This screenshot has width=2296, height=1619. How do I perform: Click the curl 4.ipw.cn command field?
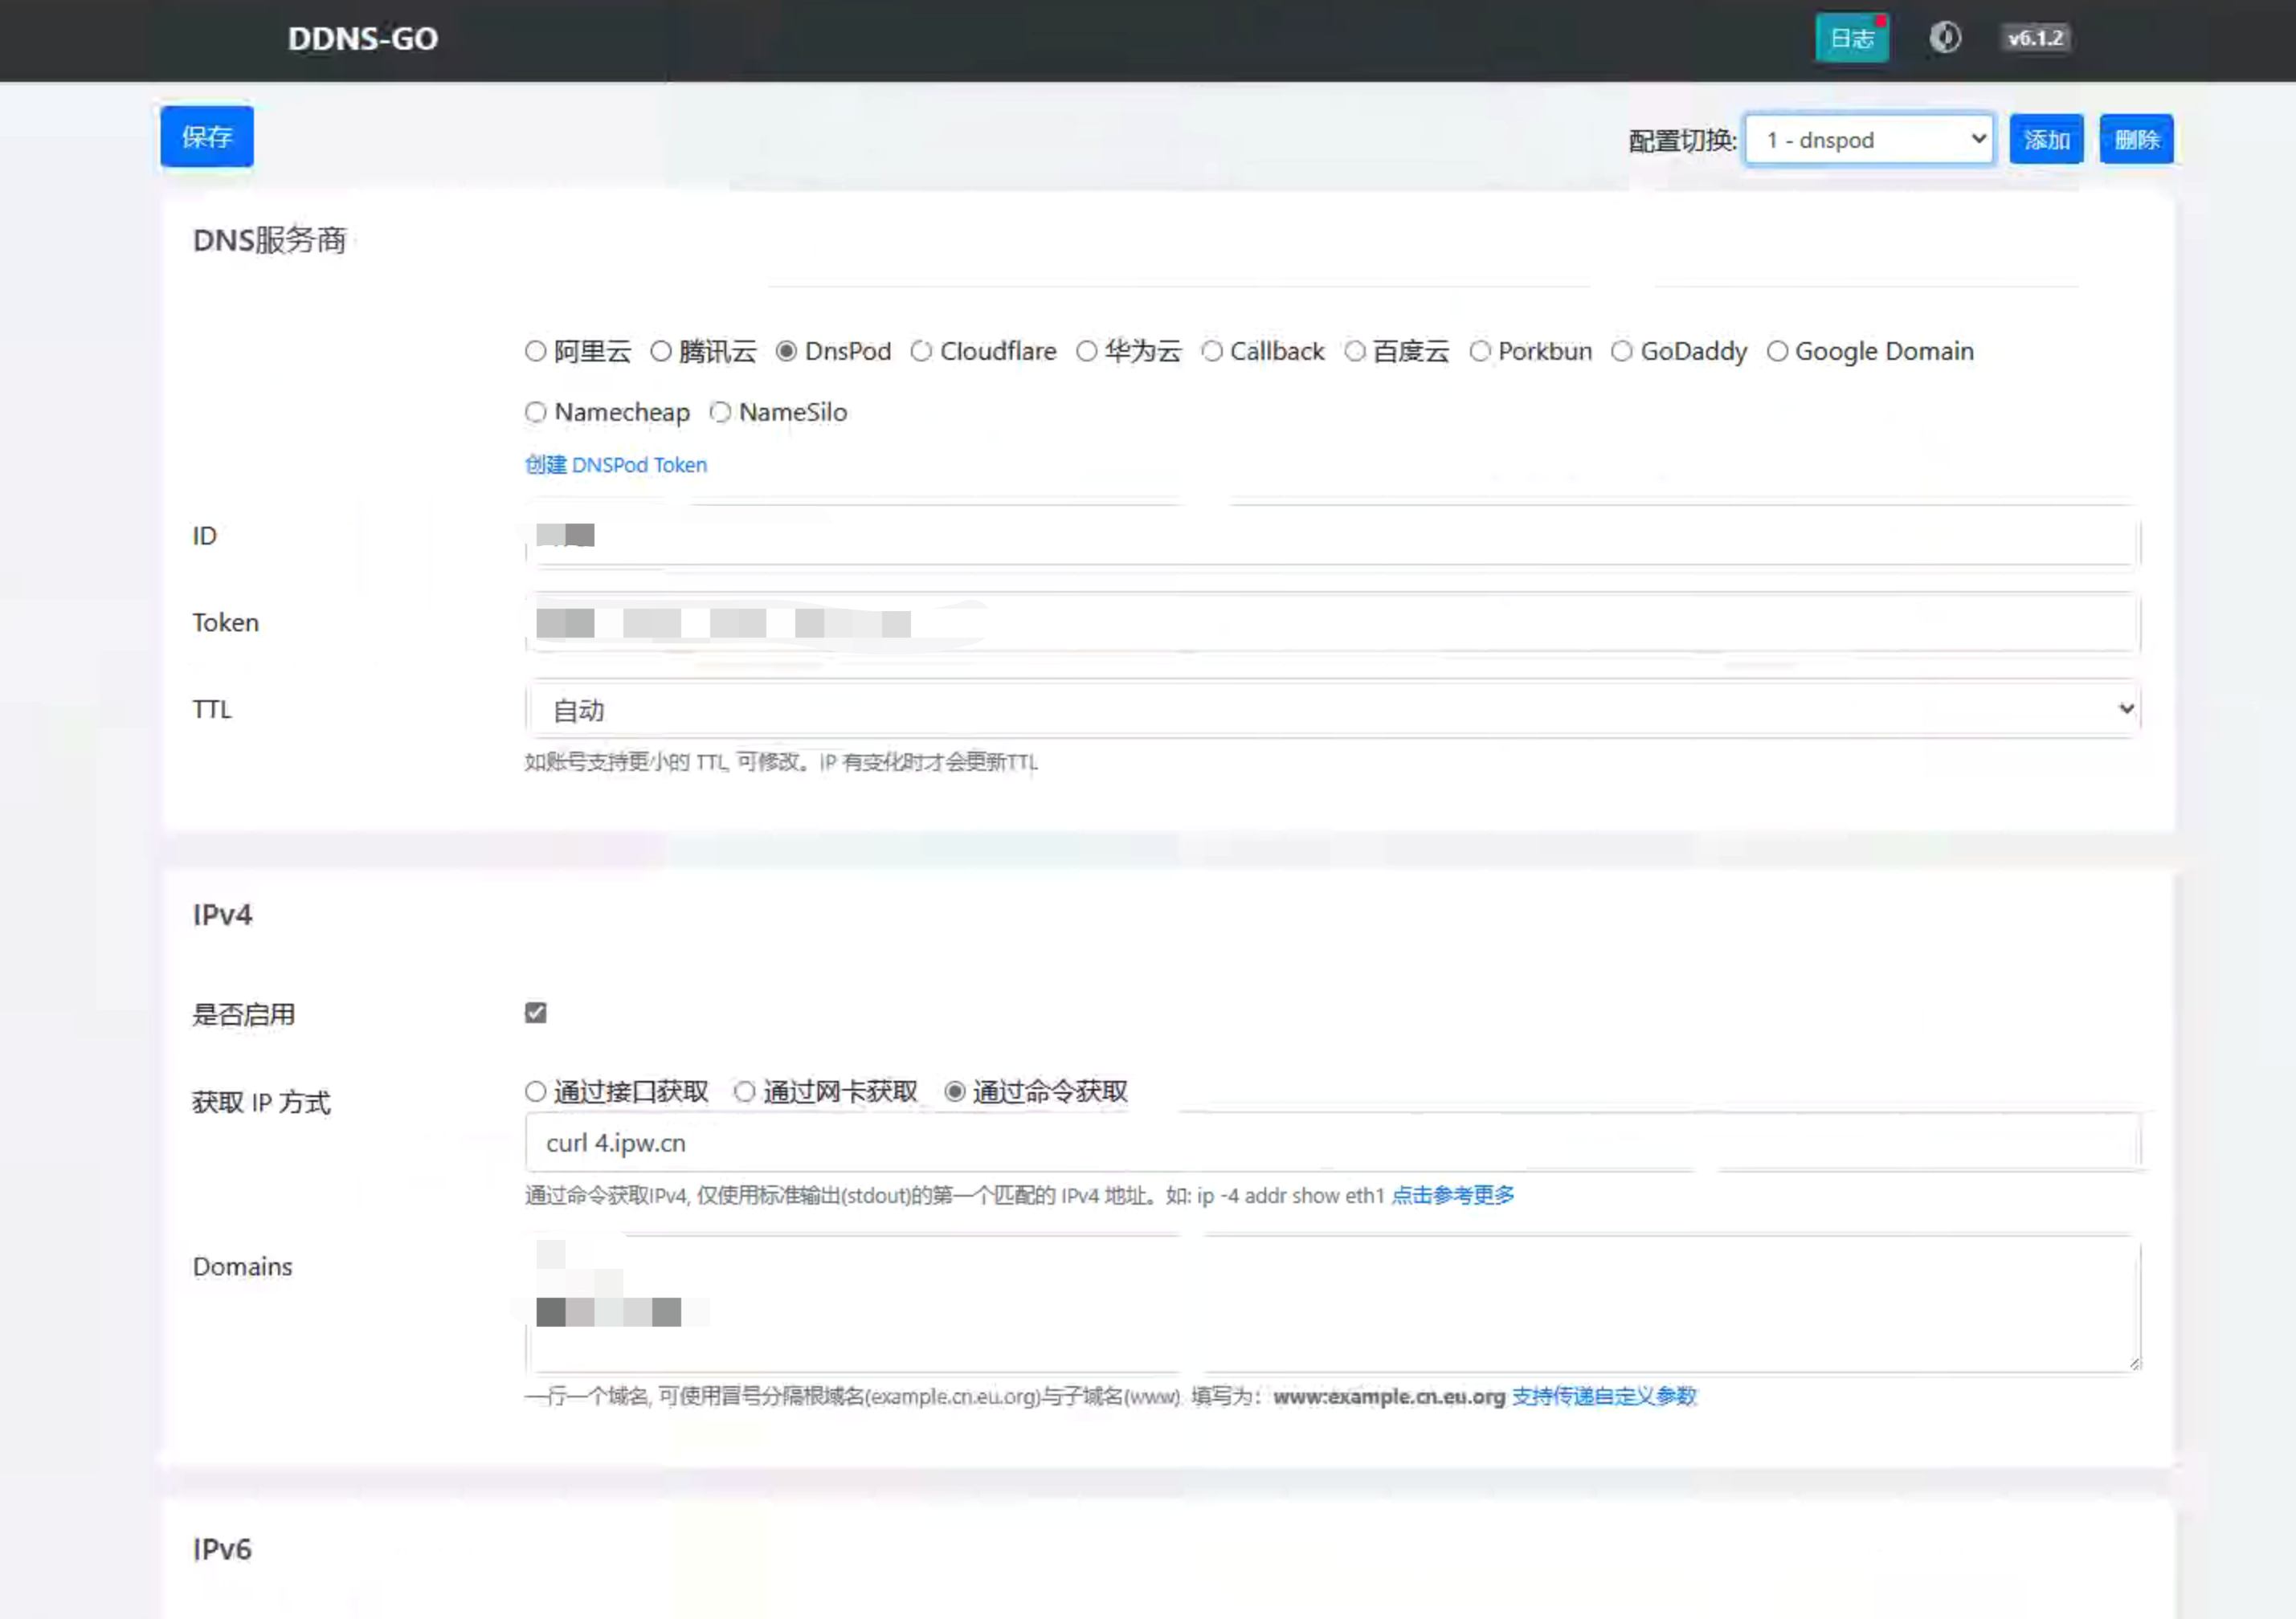click(x=1332, y=1142)
